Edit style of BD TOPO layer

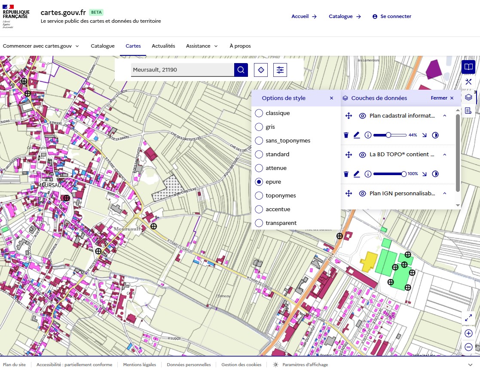(357, 174)
